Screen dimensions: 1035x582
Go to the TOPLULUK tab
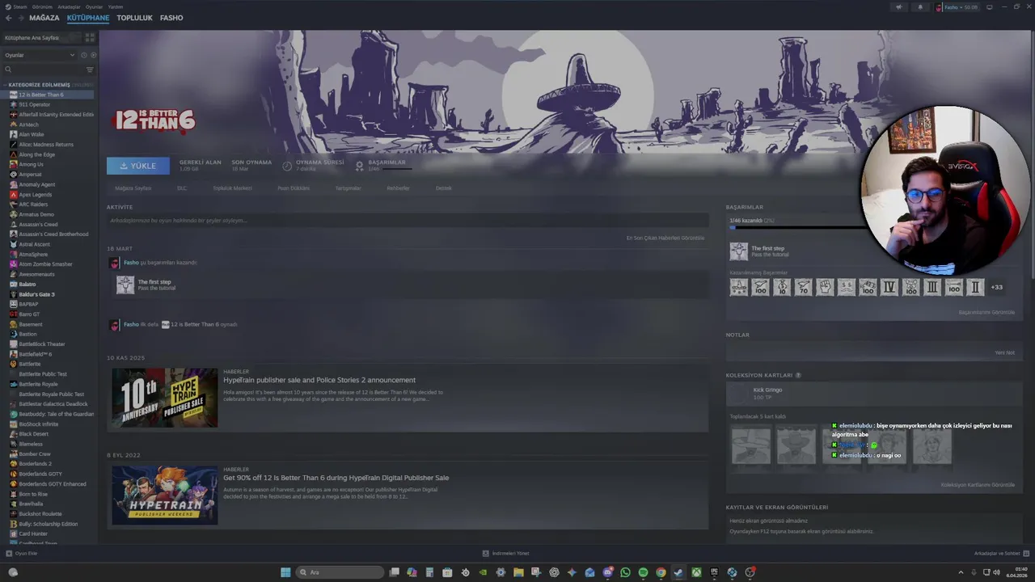pos(134,18)
